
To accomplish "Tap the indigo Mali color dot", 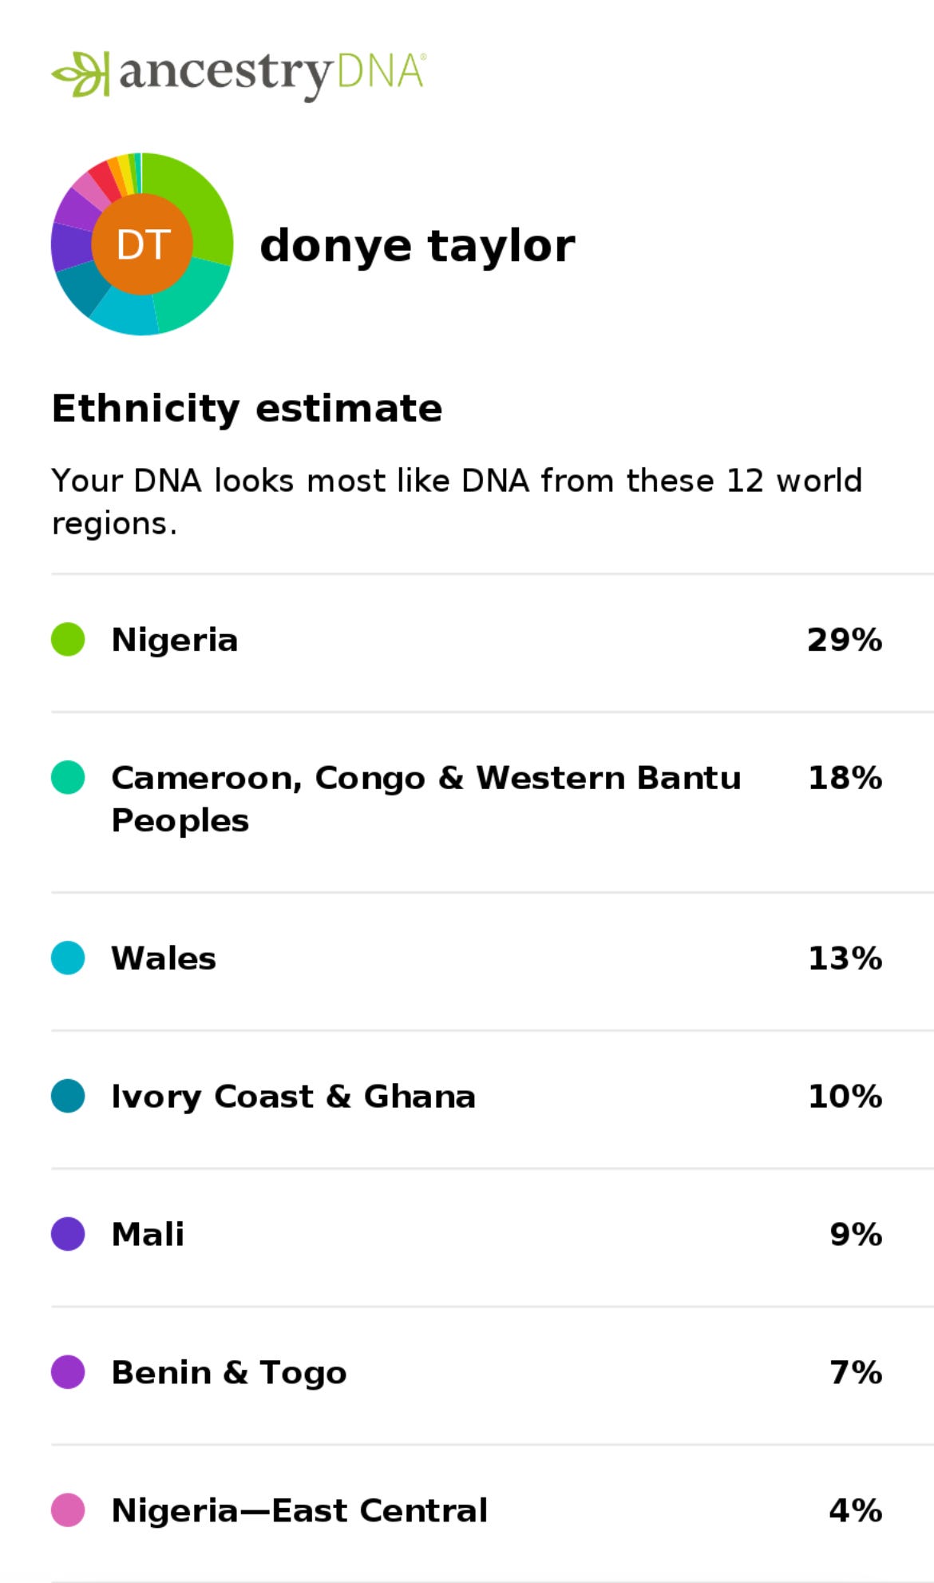I will 68,1234.
